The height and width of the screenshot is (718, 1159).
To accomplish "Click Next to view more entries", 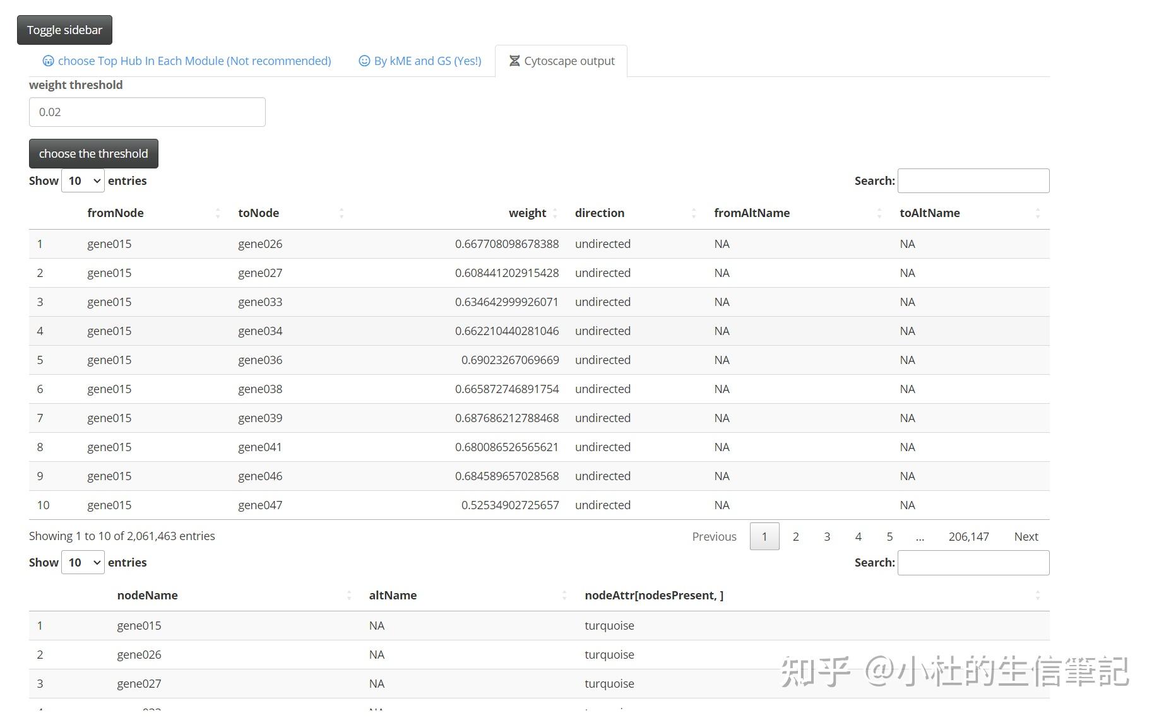I will point(1026,536).
